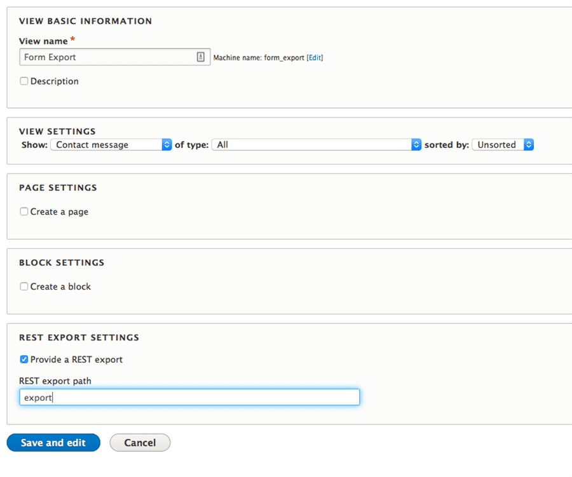Click the 'Provide a REST export' label text
The width and height of the screenshot is (572, 477).
coord(76,359)
